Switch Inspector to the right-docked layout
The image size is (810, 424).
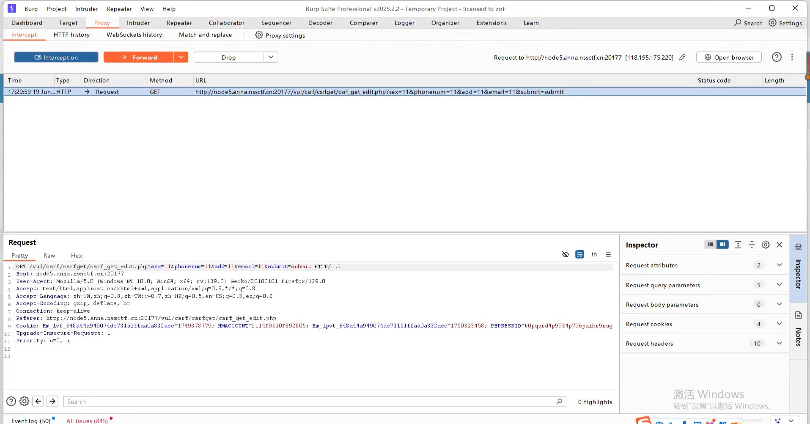click(x=722, y=244)
